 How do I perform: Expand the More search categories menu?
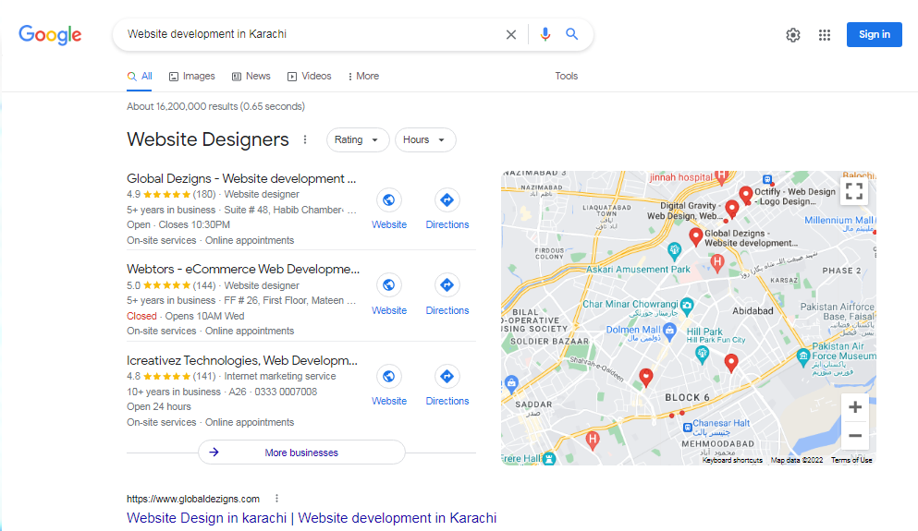[363, 77]
